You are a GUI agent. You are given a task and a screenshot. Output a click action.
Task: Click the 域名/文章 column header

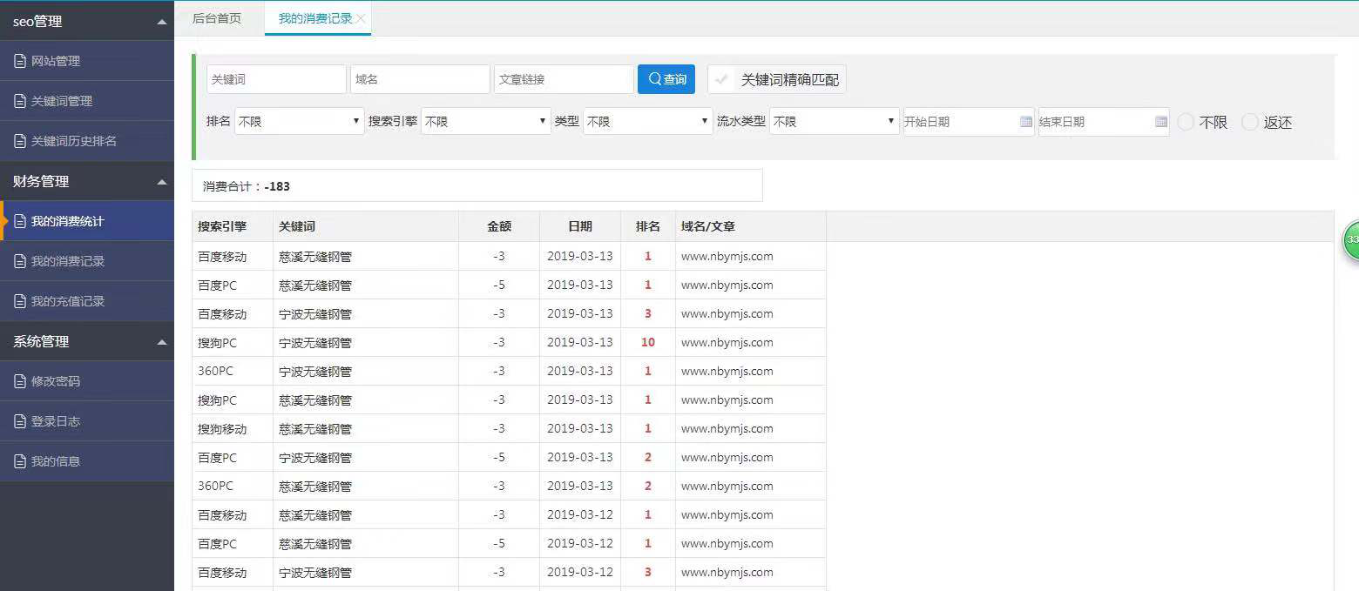point(751,226)
